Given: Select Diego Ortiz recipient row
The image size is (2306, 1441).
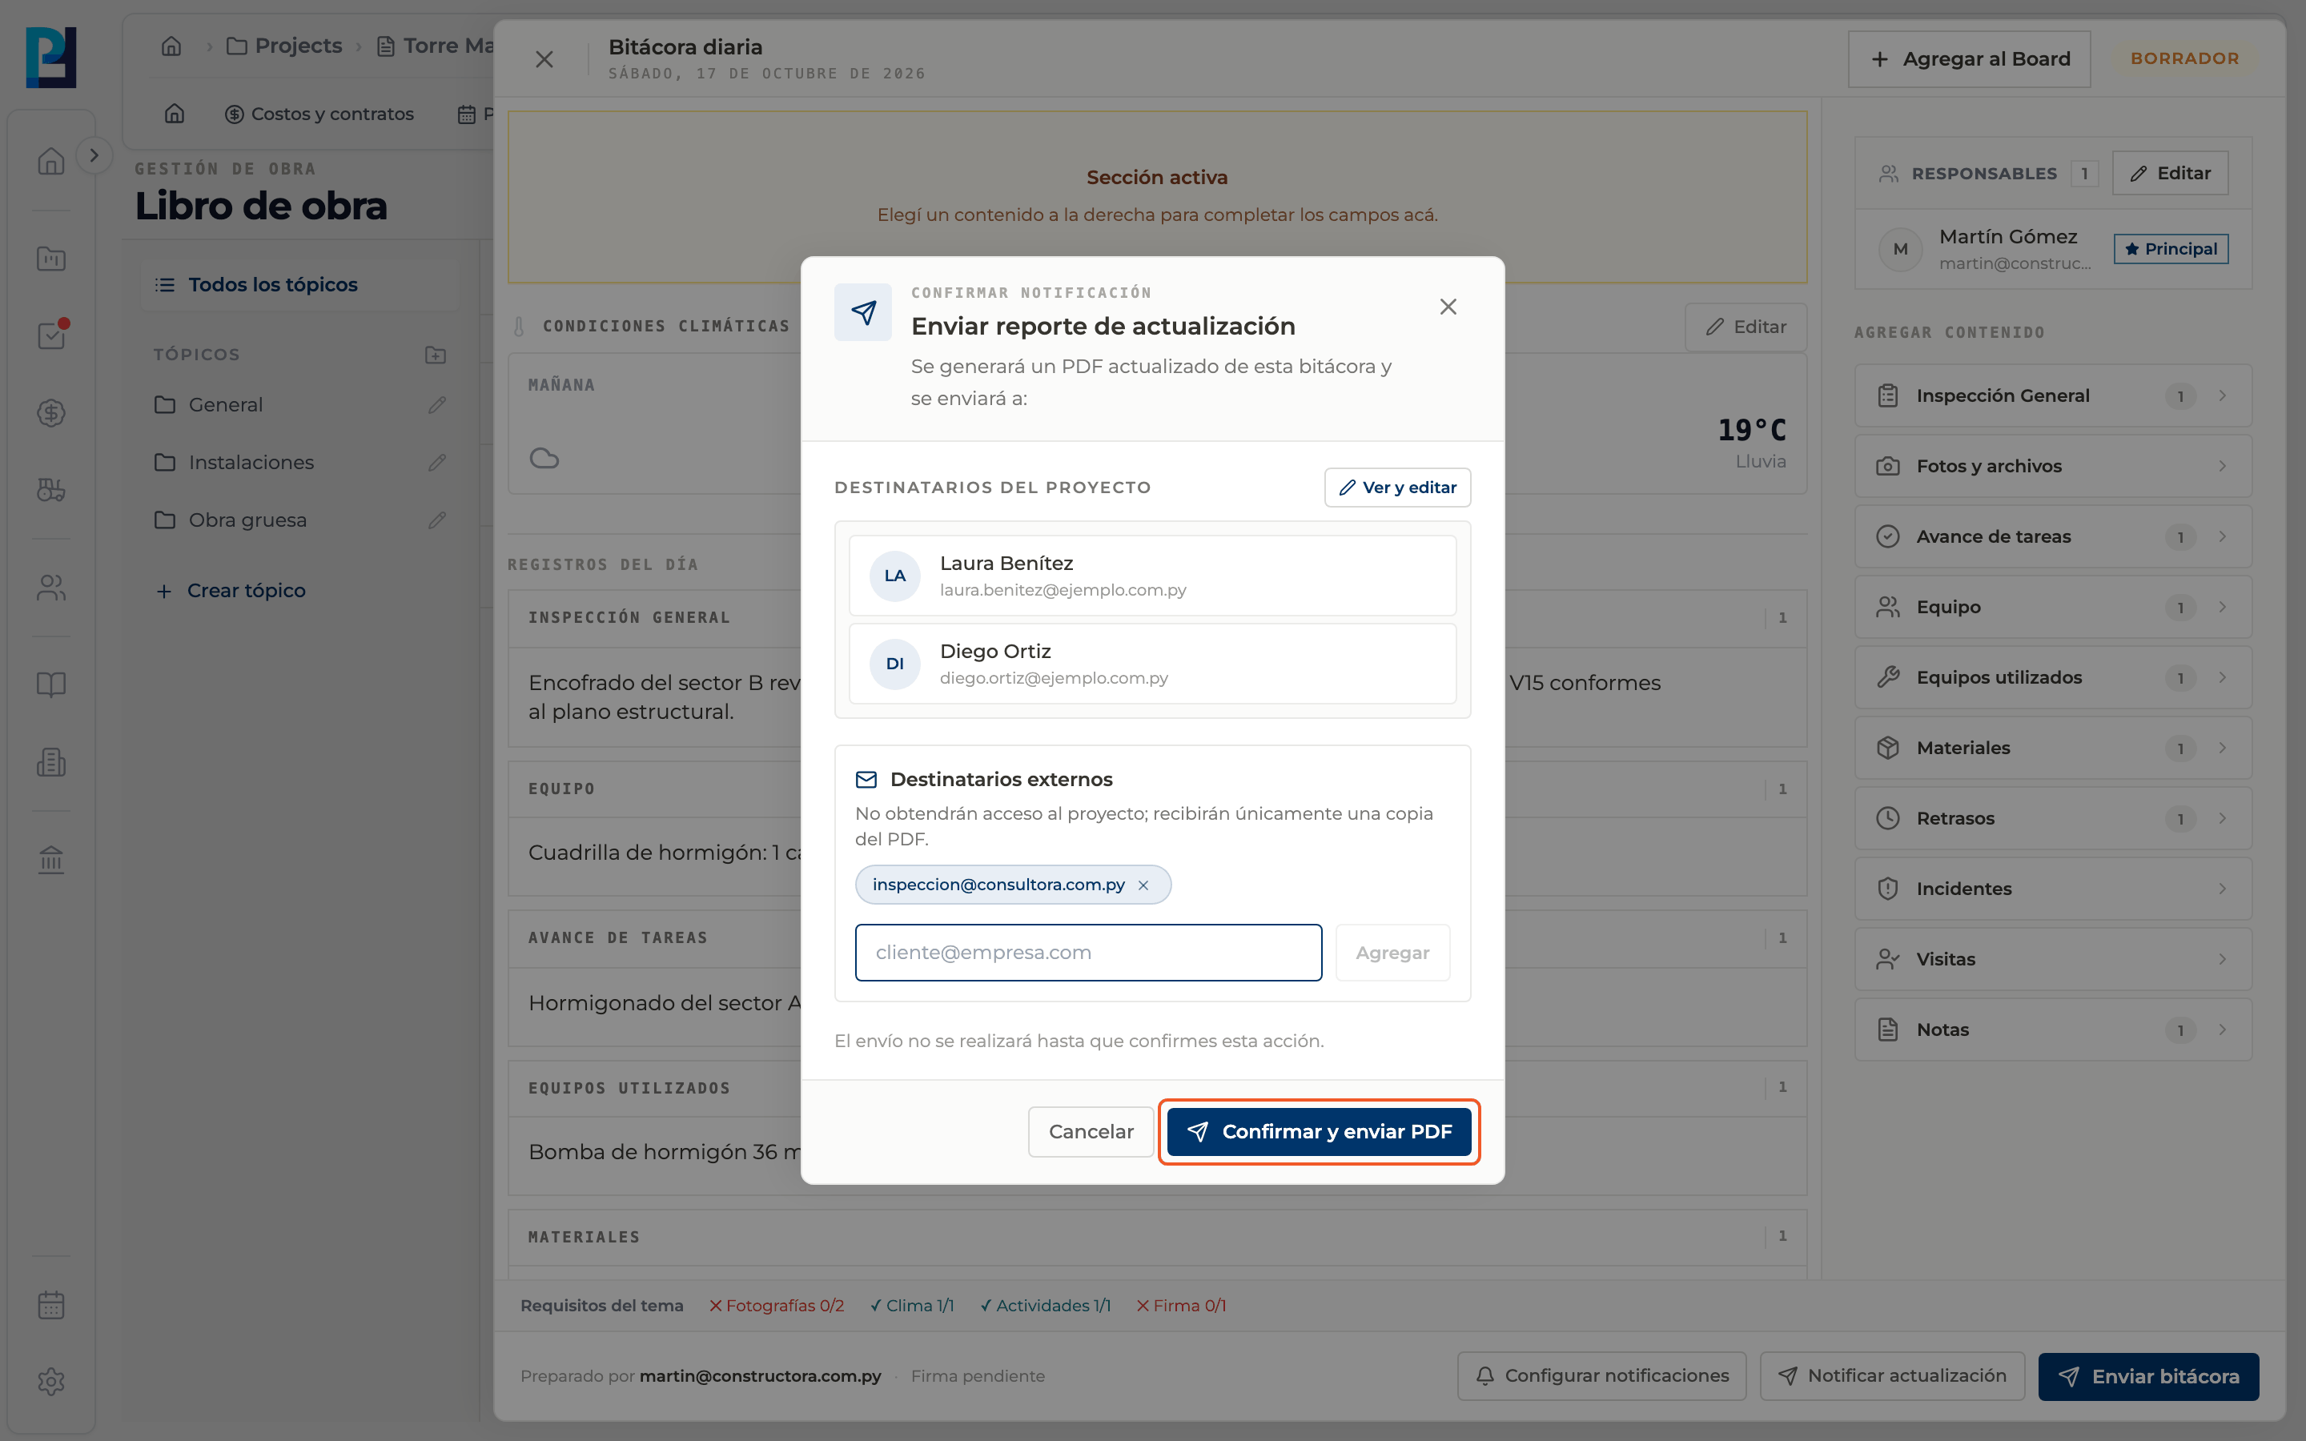Looking at the screenshot, I should [x=1152, y=664].
